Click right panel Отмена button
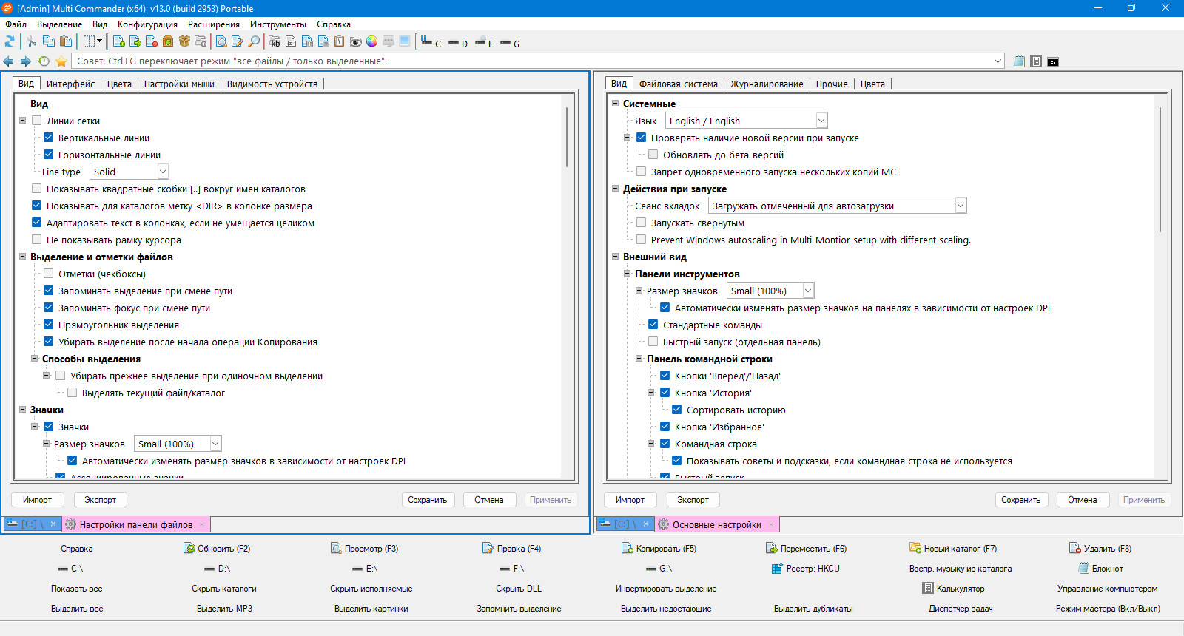Screen dimensions: 1184x636 pyautogui.click(x=1082, y=500)
